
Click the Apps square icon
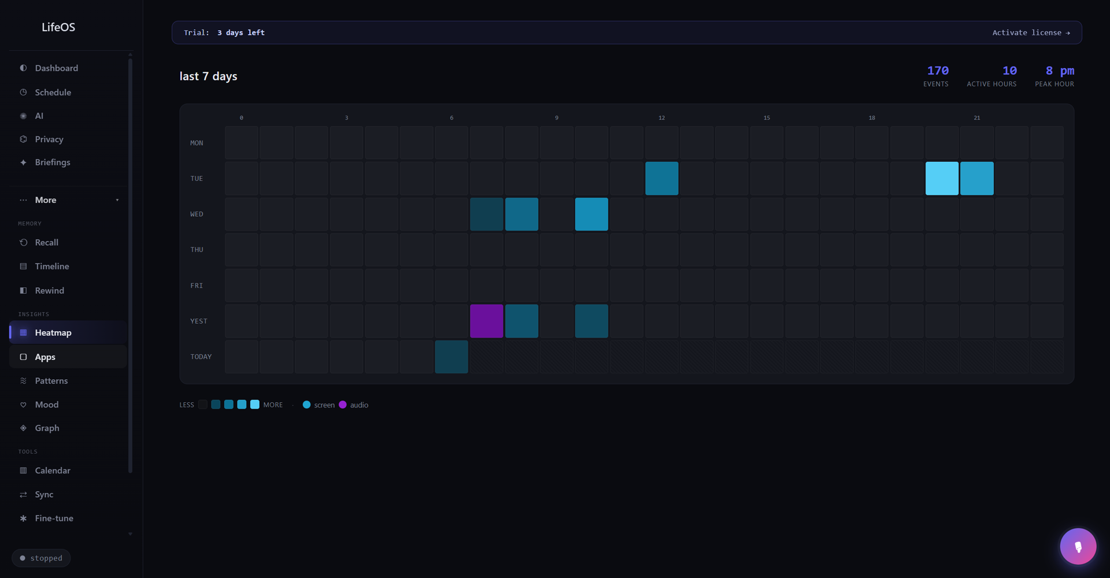click(x=23, y=357)
